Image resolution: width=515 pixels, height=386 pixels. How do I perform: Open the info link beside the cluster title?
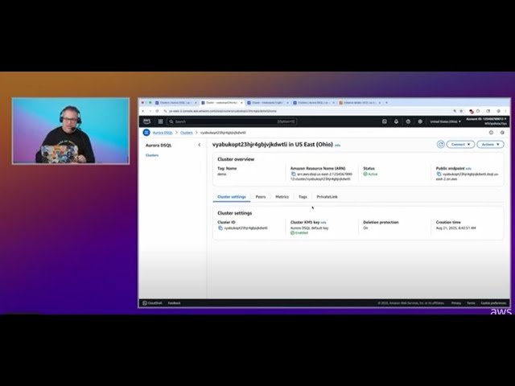coord(338,145)
